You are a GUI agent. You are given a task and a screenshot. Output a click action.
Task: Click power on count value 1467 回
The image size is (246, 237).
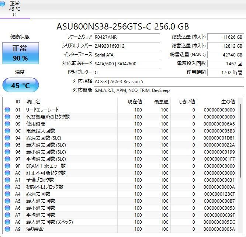(x=225, y=63)
